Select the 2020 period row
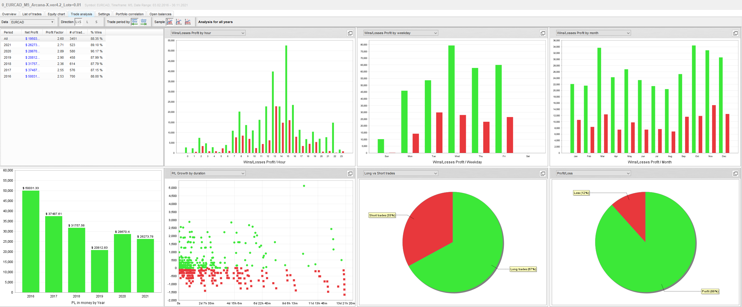The image size is (742, 307). point(53,51)
